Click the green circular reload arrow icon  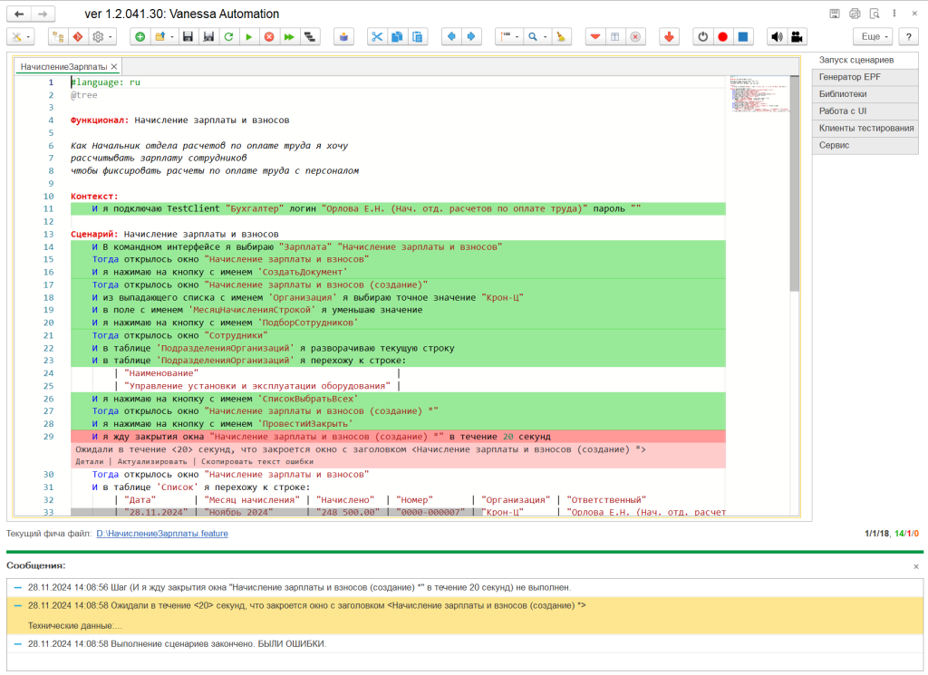pos(228,37)
